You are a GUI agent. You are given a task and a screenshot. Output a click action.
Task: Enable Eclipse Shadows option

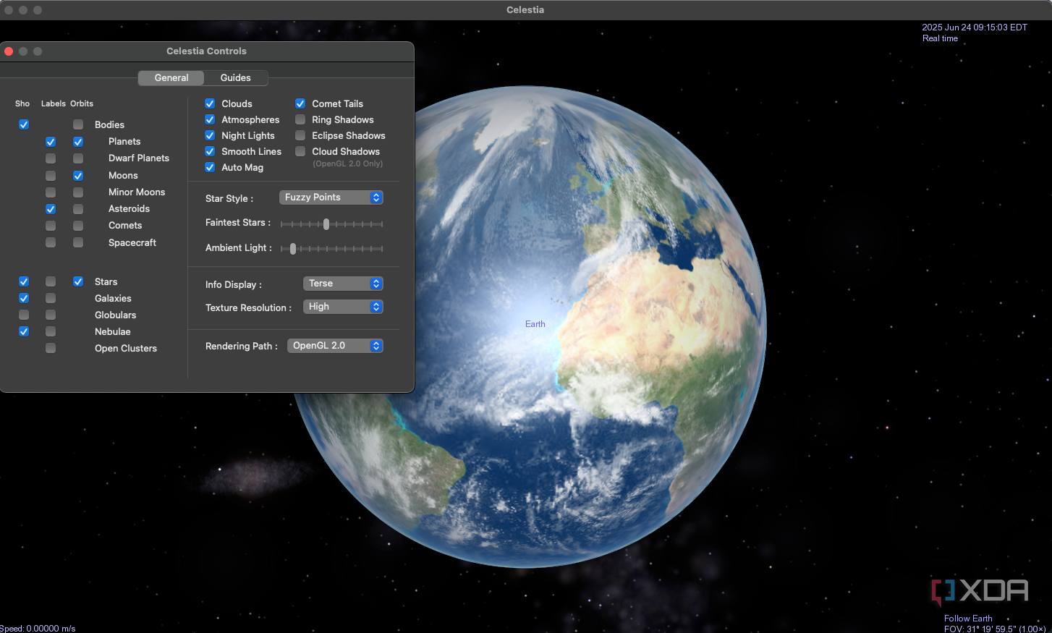point(300,135)
